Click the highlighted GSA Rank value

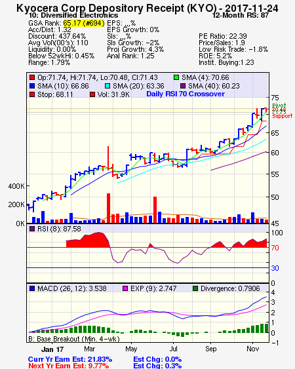click(x=84, y=23)
